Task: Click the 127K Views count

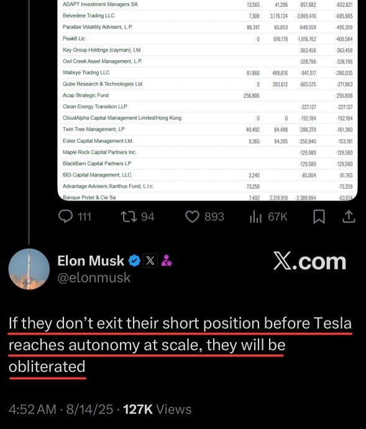Action: (x=157, y=409)
